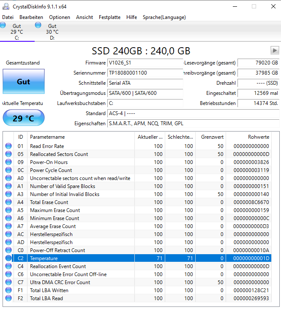The width and height of the screenshot is (281, 309).
Task: Click status orb for Power-On Hours
Action: coord(8,162)
